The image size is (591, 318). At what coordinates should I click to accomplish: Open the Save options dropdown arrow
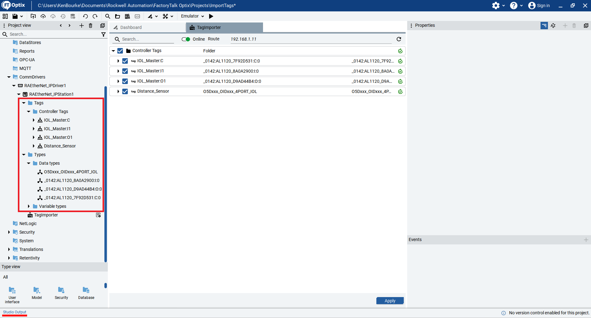click(x=22, y=16)
